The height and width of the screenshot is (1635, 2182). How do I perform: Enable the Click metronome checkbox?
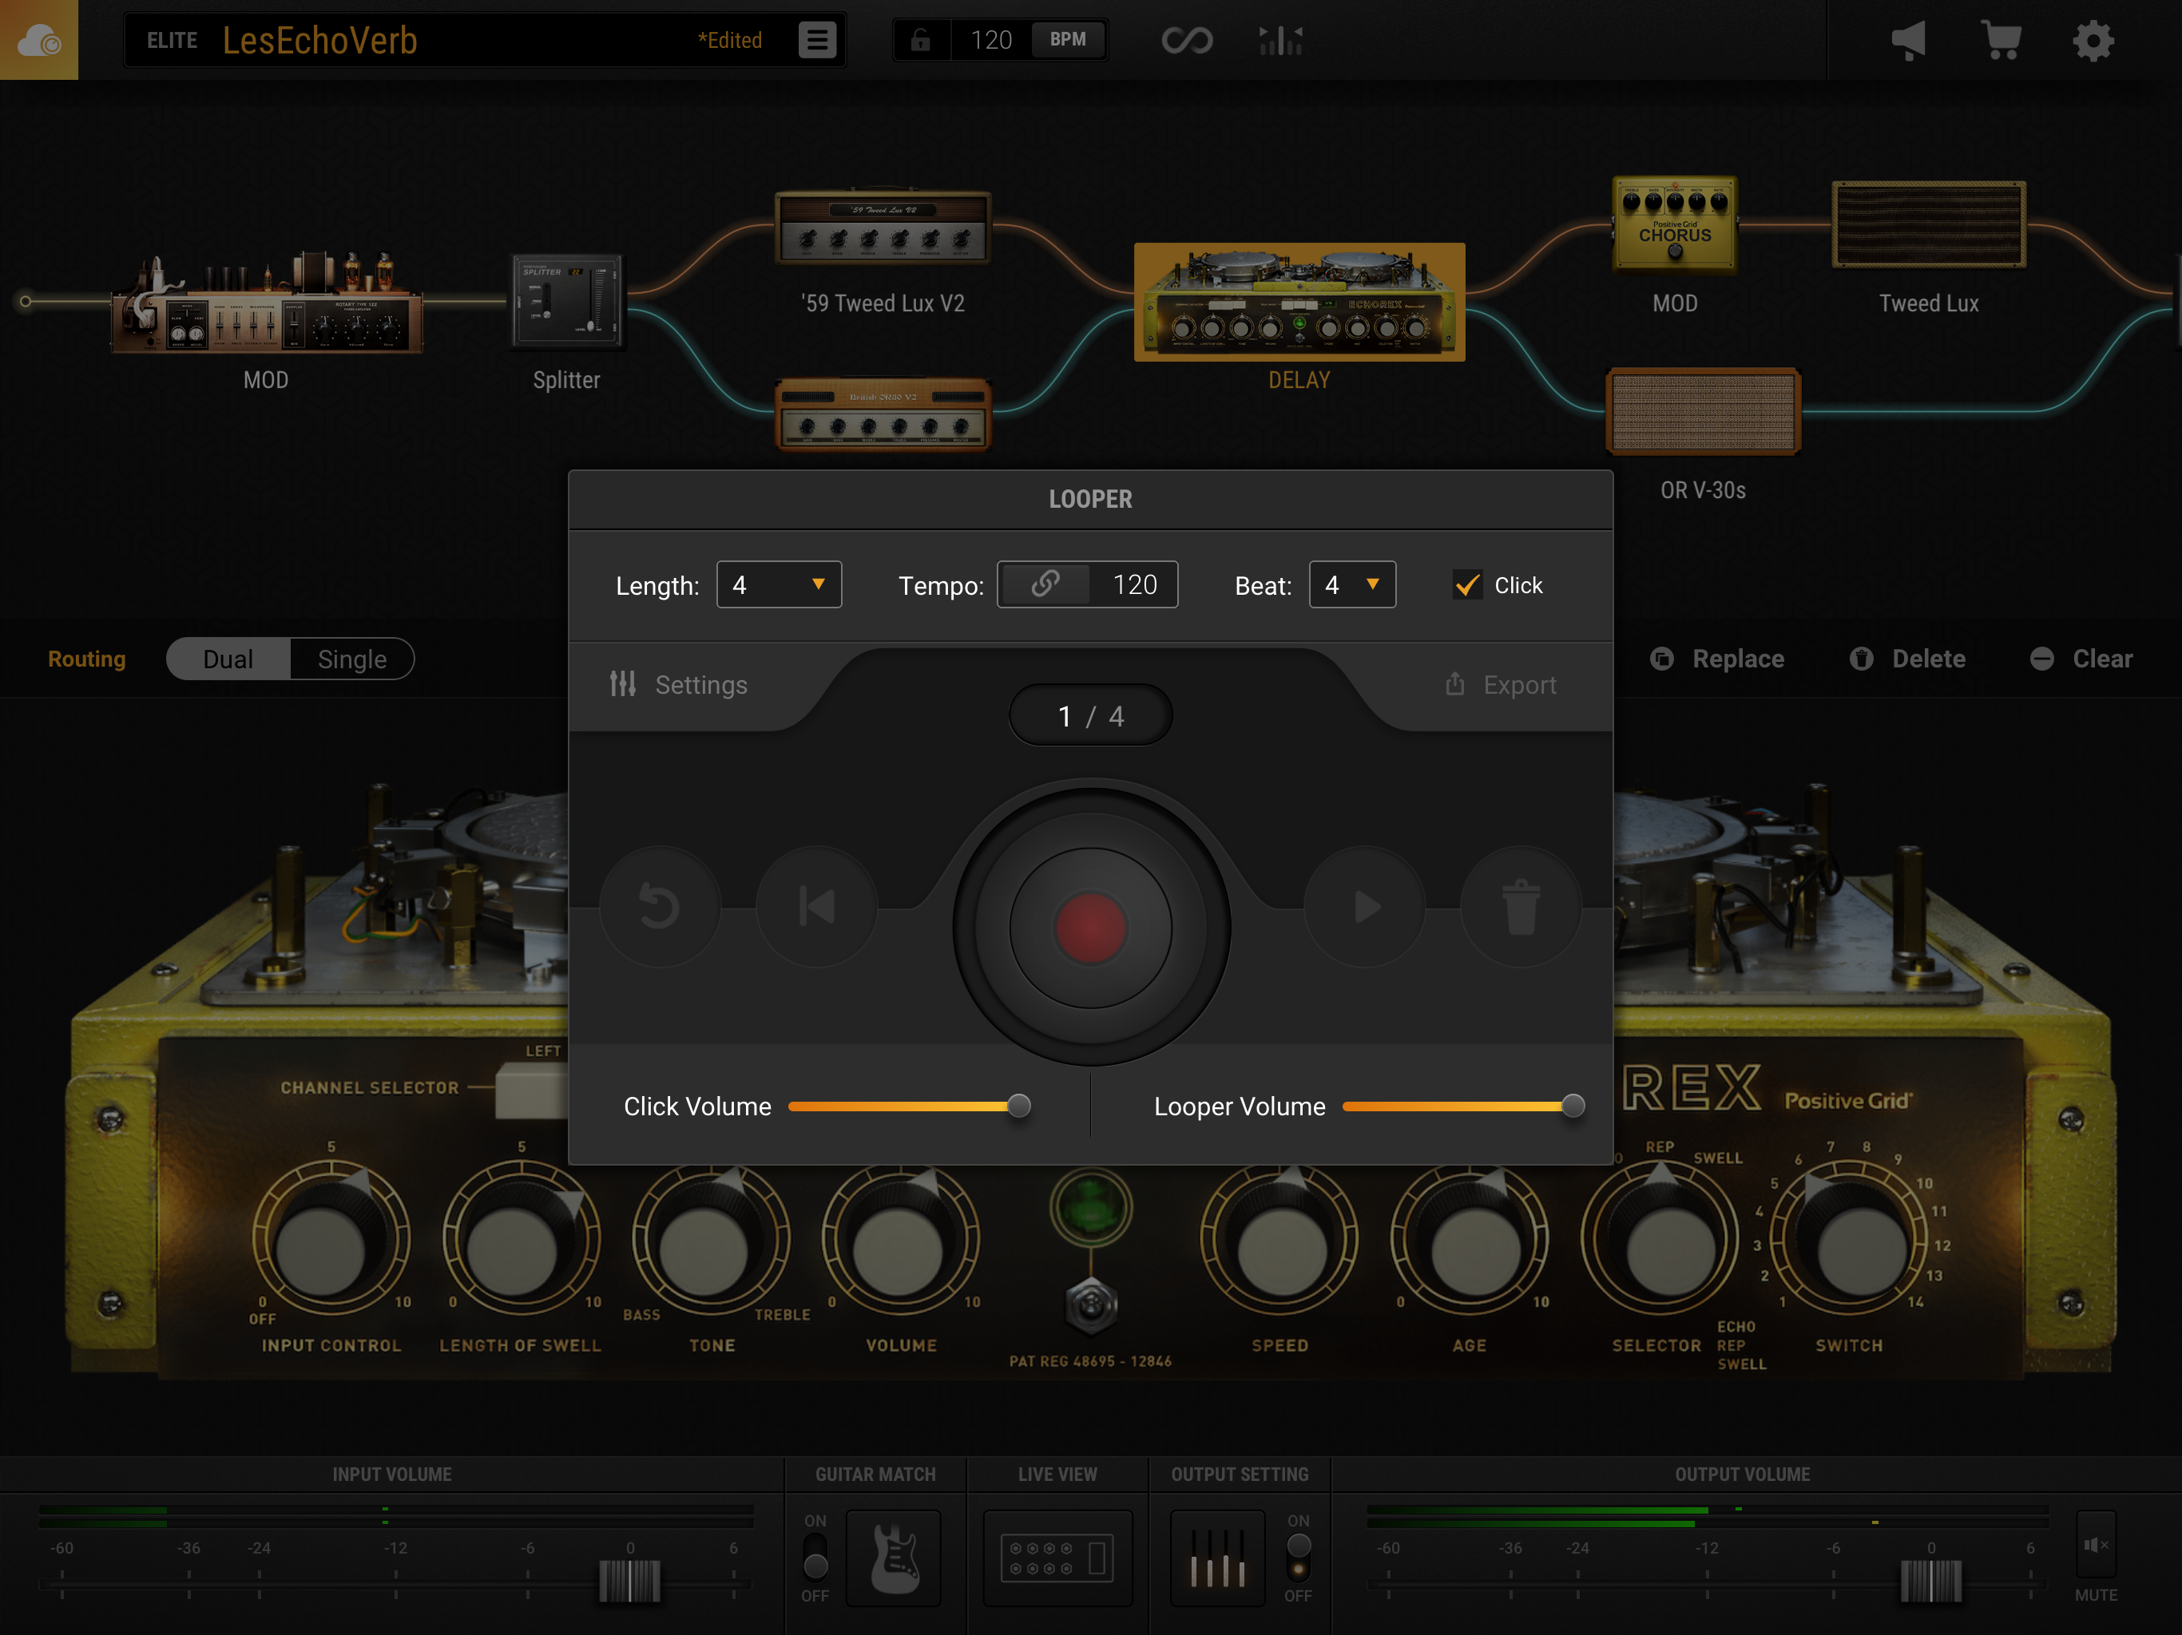point(1468,584)
